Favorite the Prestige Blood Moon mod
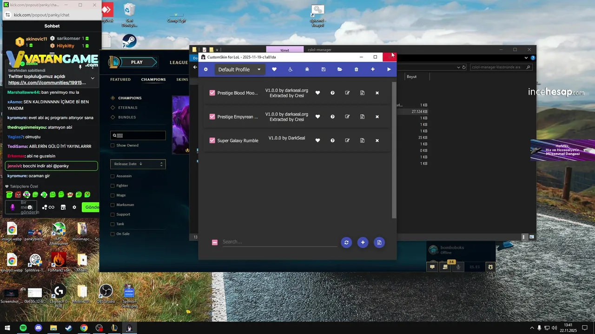595x334 pixels. click(318, 93)
